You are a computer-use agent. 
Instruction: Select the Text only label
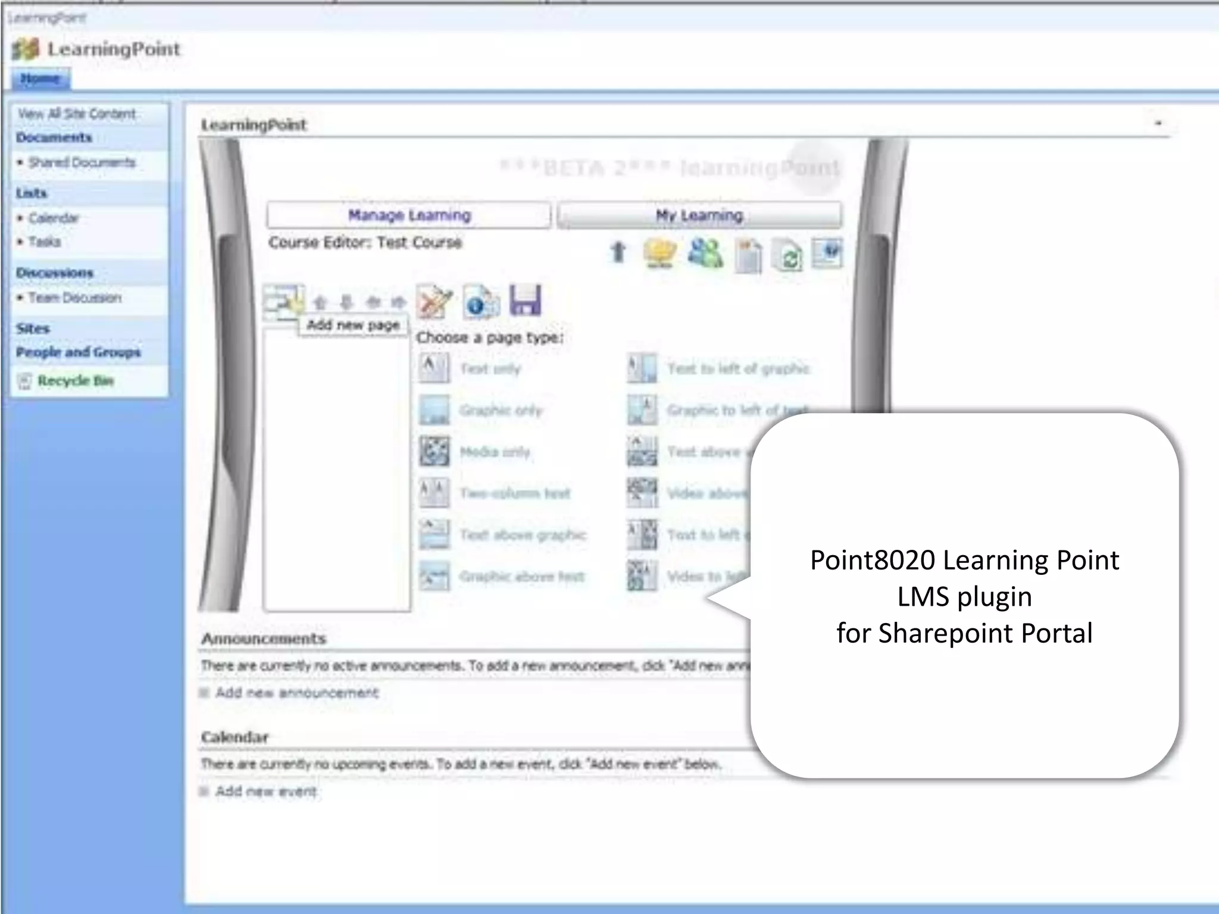[490, 369]
